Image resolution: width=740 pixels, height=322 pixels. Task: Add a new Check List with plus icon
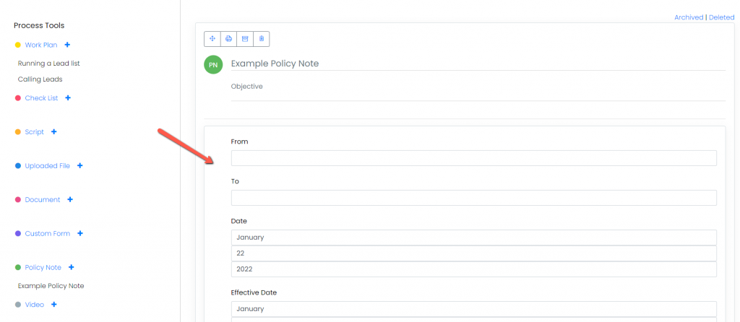click(68, 97)
